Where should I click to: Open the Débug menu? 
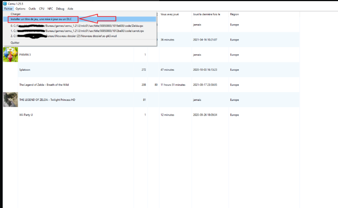(x=60, y=9)
